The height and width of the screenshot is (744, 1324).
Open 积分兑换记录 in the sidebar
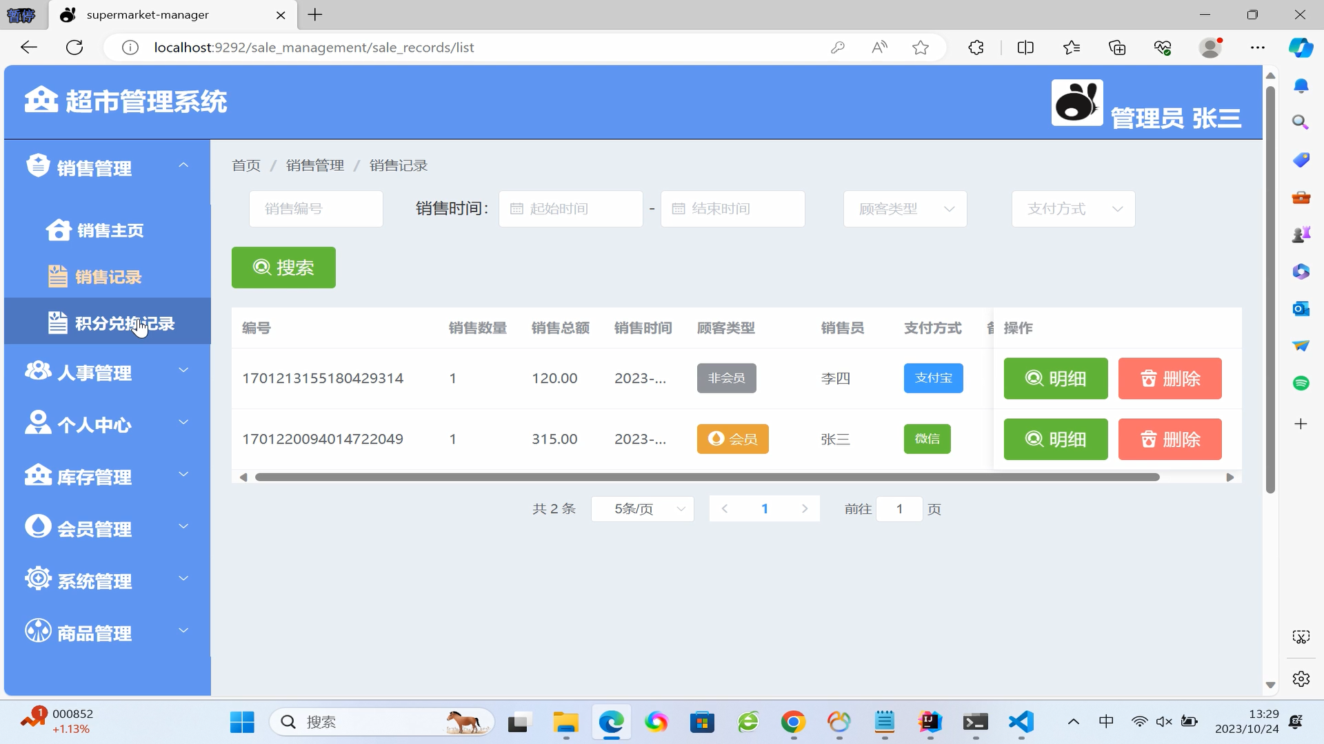124,323
